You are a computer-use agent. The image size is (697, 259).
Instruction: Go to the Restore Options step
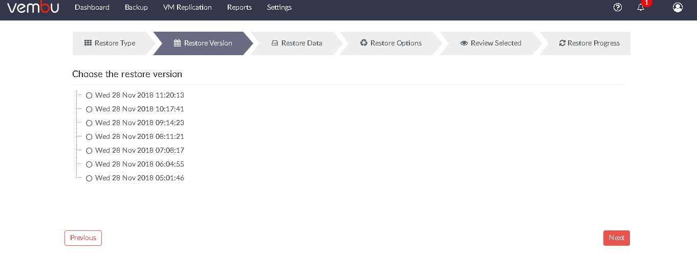(391, 43)
